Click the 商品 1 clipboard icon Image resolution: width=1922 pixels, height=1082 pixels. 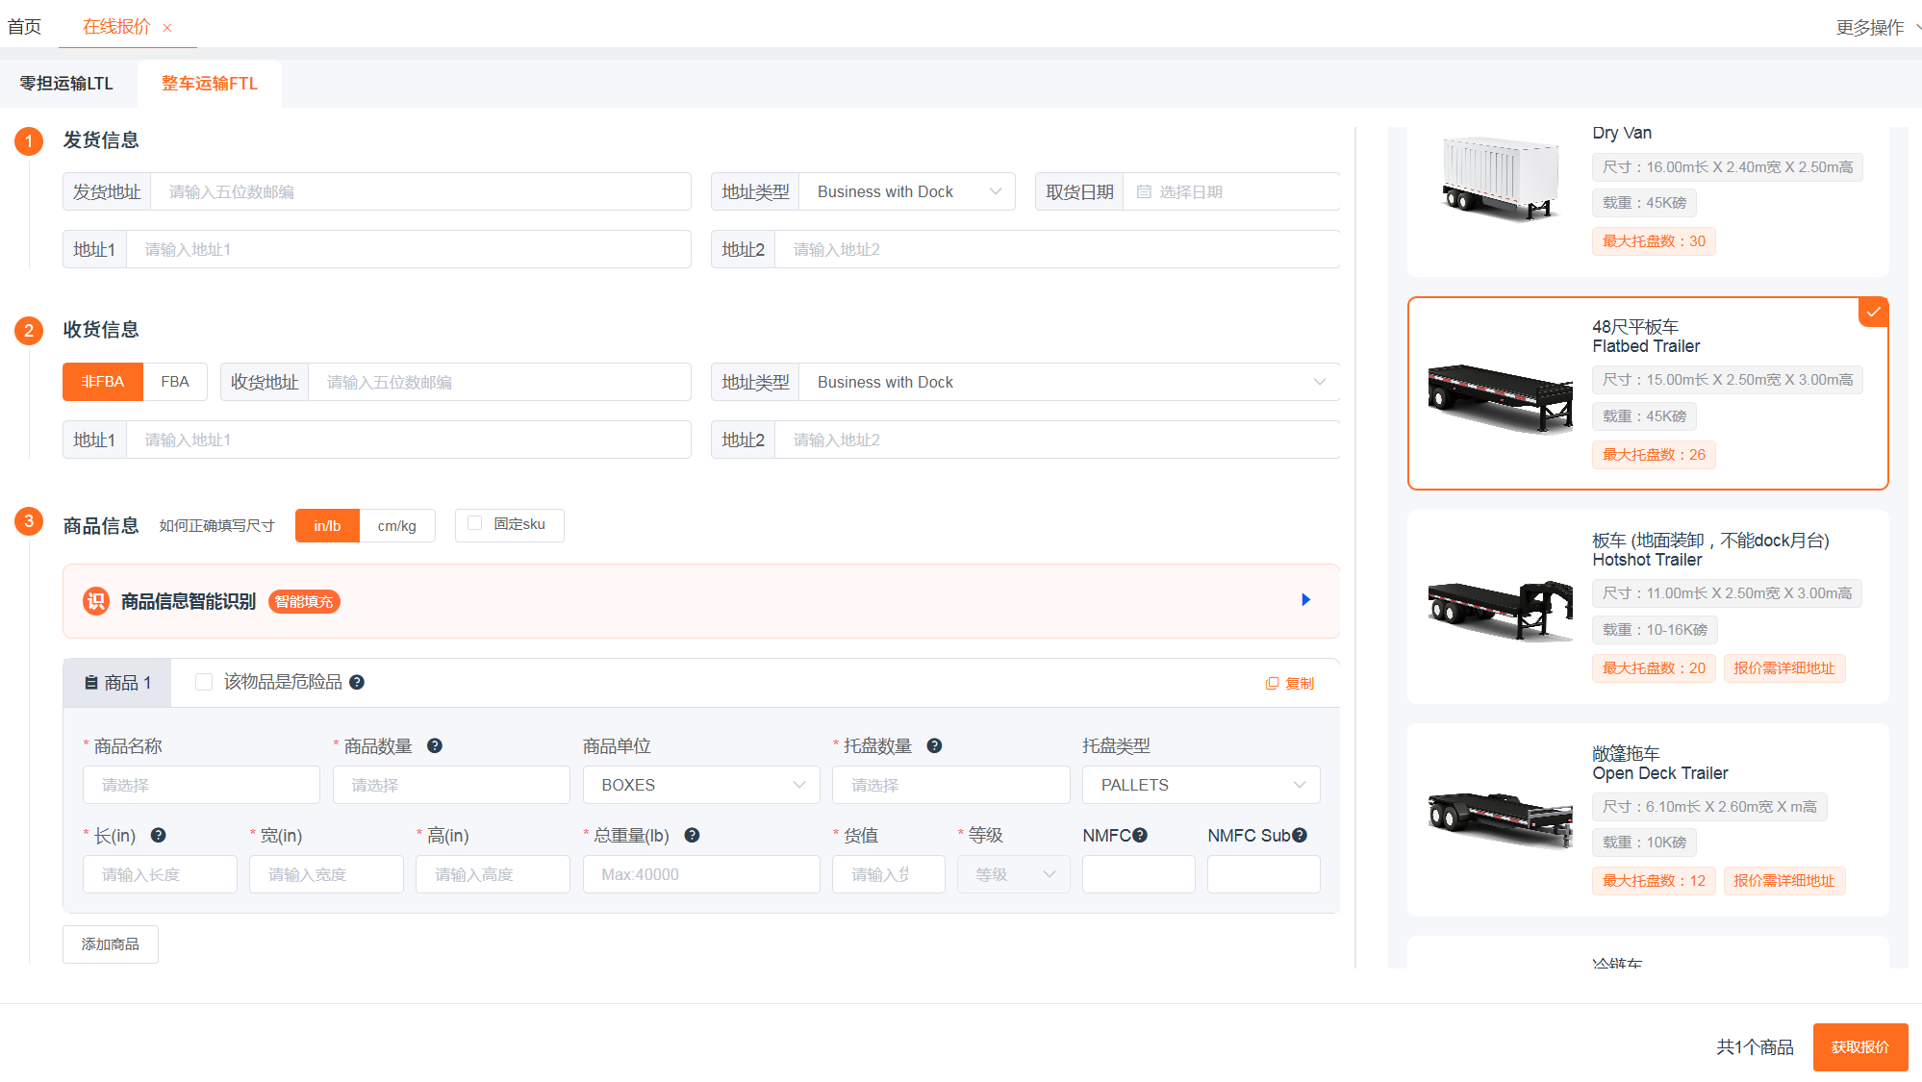coord(91,683)
